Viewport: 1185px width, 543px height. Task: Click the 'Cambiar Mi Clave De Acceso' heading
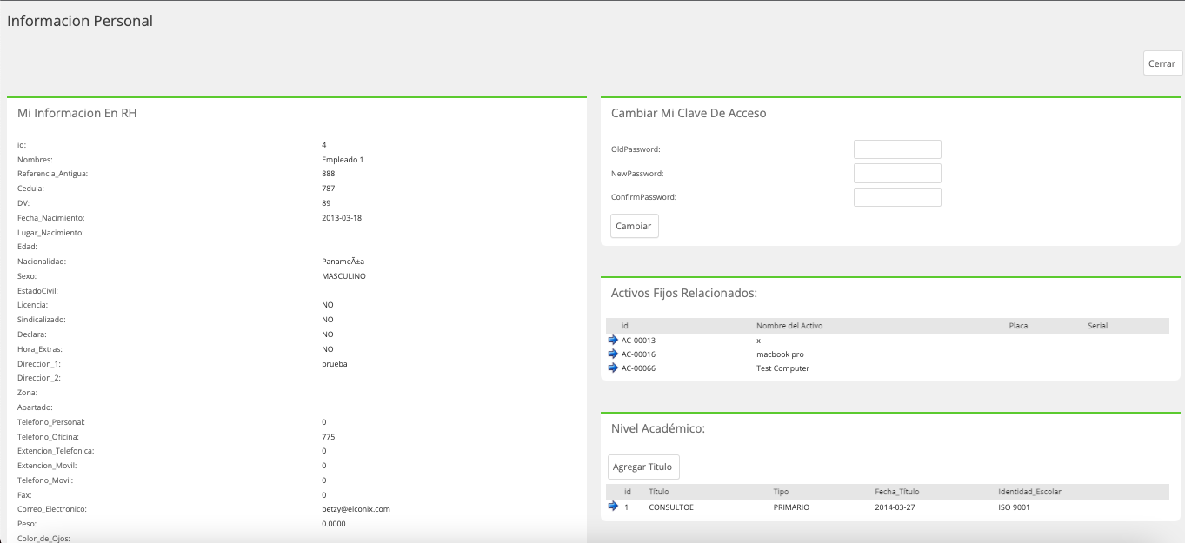coord(689,113)
